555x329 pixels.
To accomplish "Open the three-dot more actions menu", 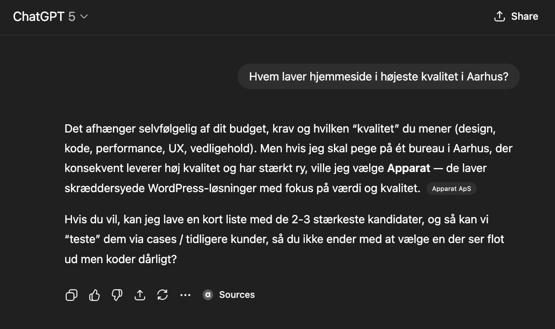I will tap(185, 295).
